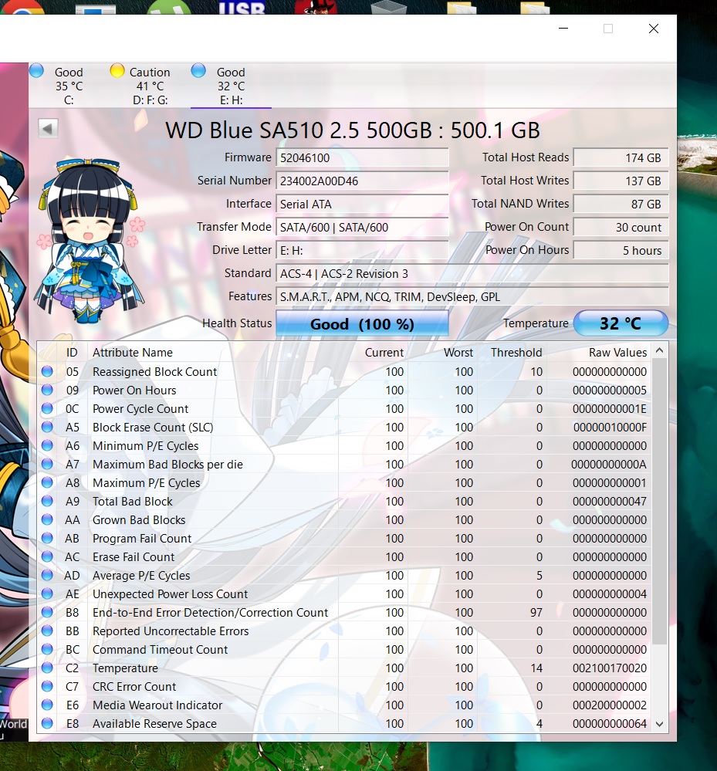Select the Maximum P/E Cycles row

click(x=345, y=483)
